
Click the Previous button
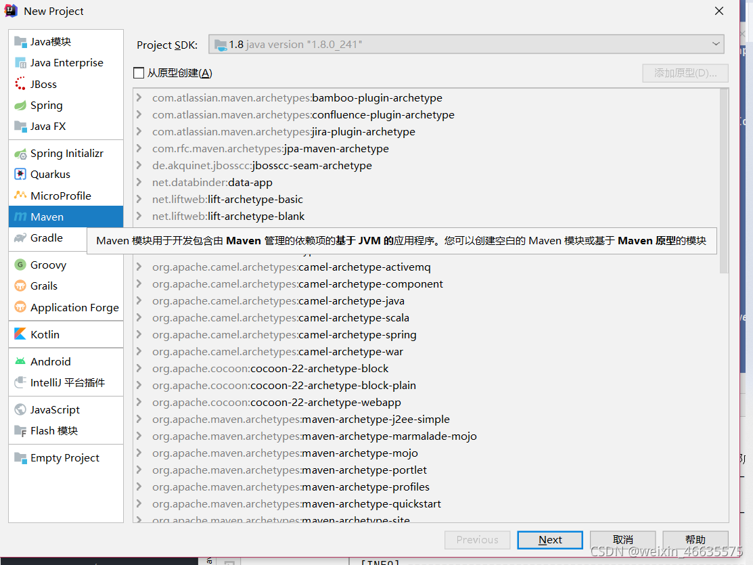coord(478,540)
